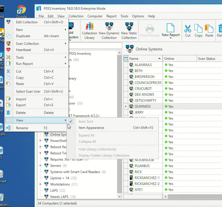Select the PLUMBUS computer row
The height and width of the screenshot is (207, 222).
coord(173,166)
